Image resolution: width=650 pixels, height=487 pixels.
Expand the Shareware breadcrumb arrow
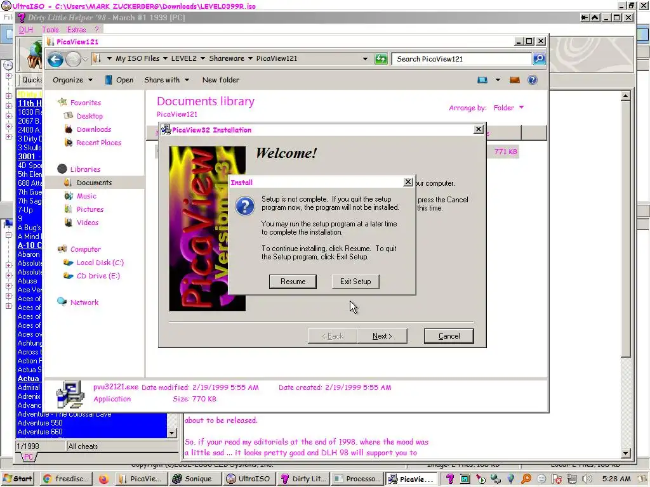[x=250, y=58]
